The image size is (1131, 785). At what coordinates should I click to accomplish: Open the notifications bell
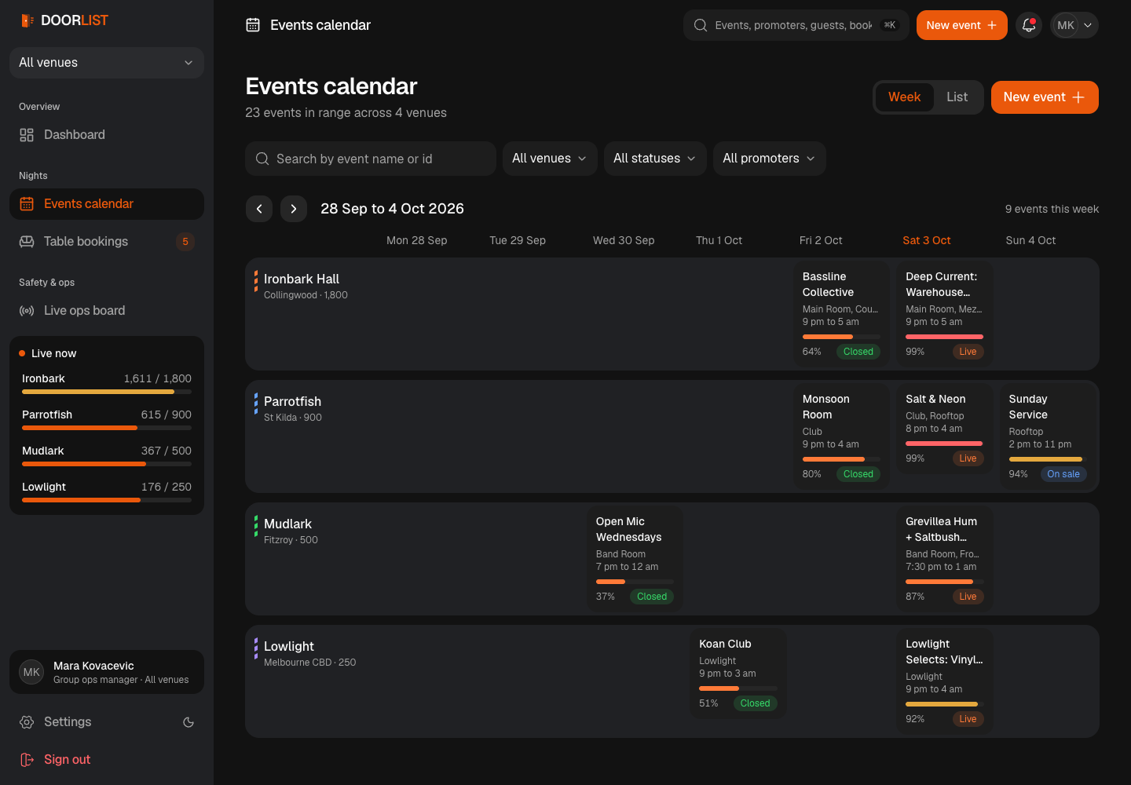tap(1029, 25)
